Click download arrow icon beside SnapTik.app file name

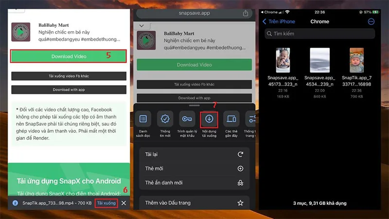tap(15, 203)
